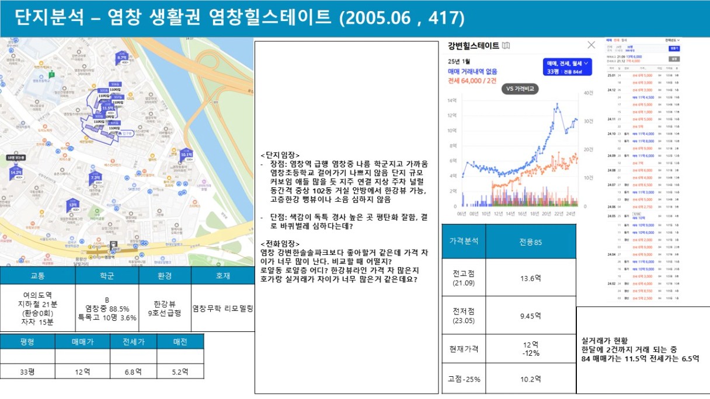Open the map icon beside 강변힐스테이트

506,45
